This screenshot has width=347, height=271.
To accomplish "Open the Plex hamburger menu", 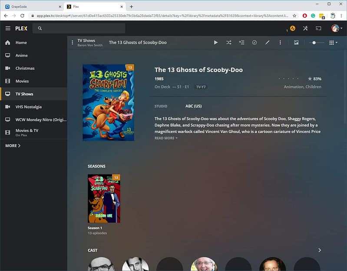I will [x=8, y=28].
